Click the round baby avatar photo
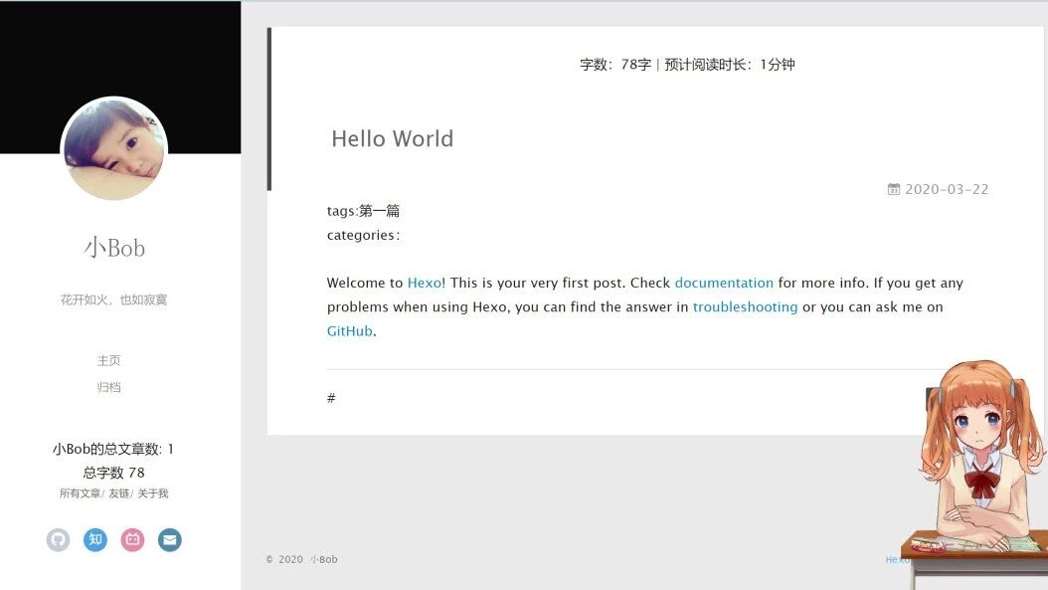This screenshot has width=1048, height=590. 113,148
